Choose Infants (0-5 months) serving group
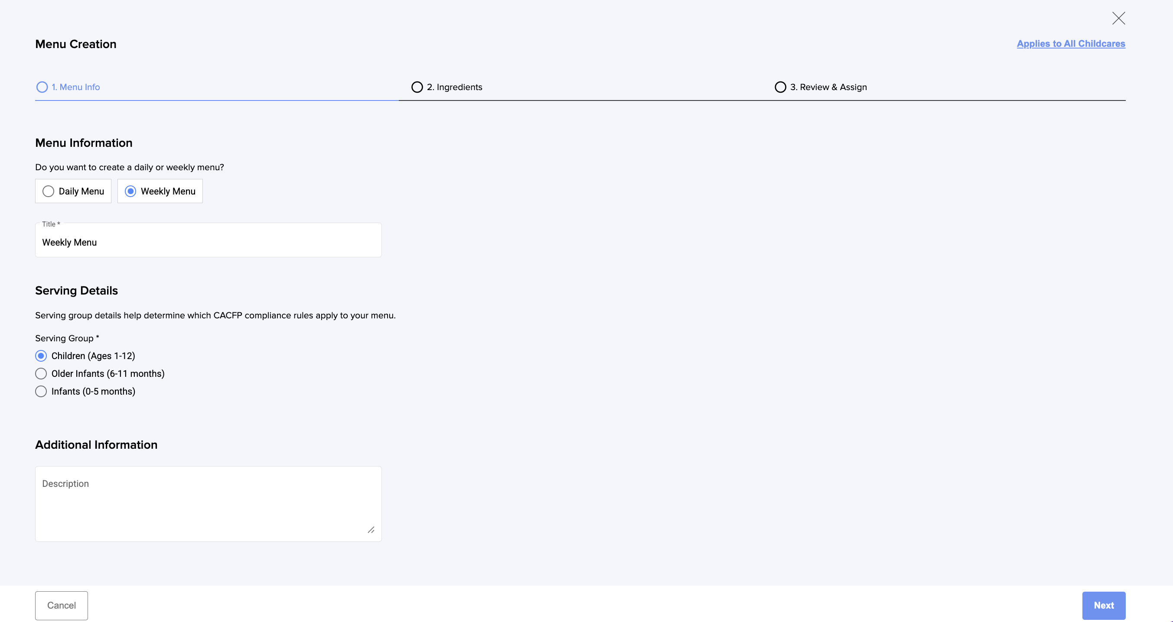The width and height of the screenshot is (1173, 622). tap(41, 391)
